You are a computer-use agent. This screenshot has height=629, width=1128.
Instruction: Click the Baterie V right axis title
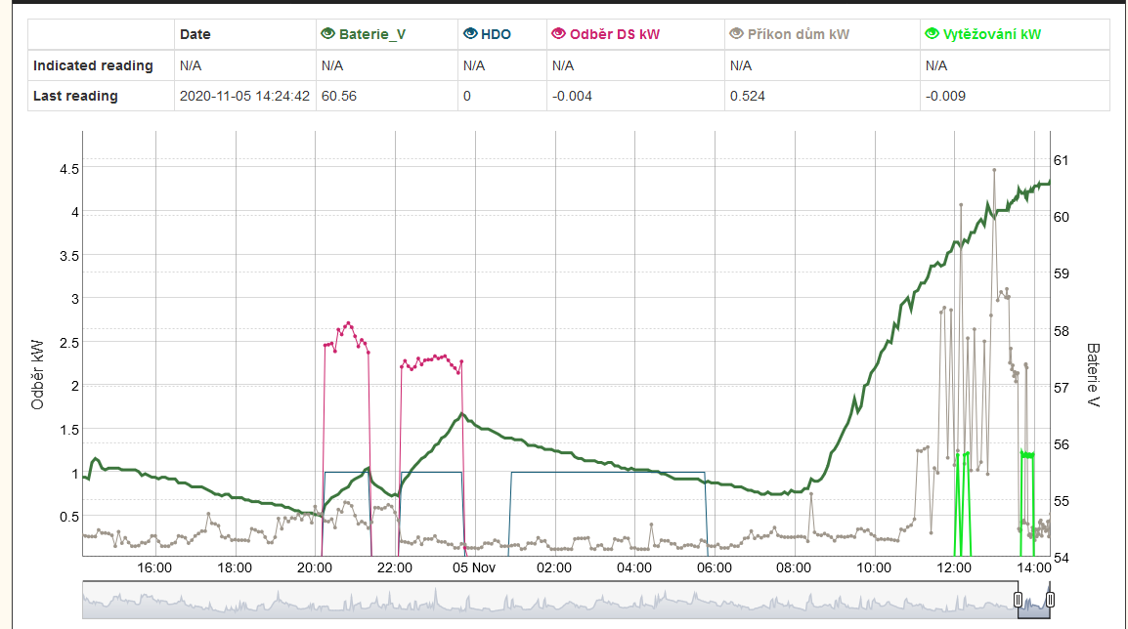coord(1093,375)
